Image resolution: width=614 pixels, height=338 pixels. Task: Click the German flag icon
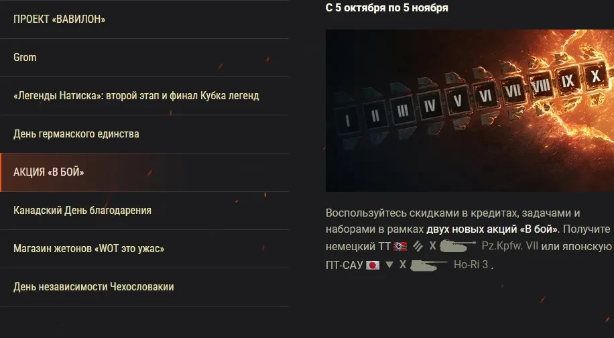coord(400,246)
